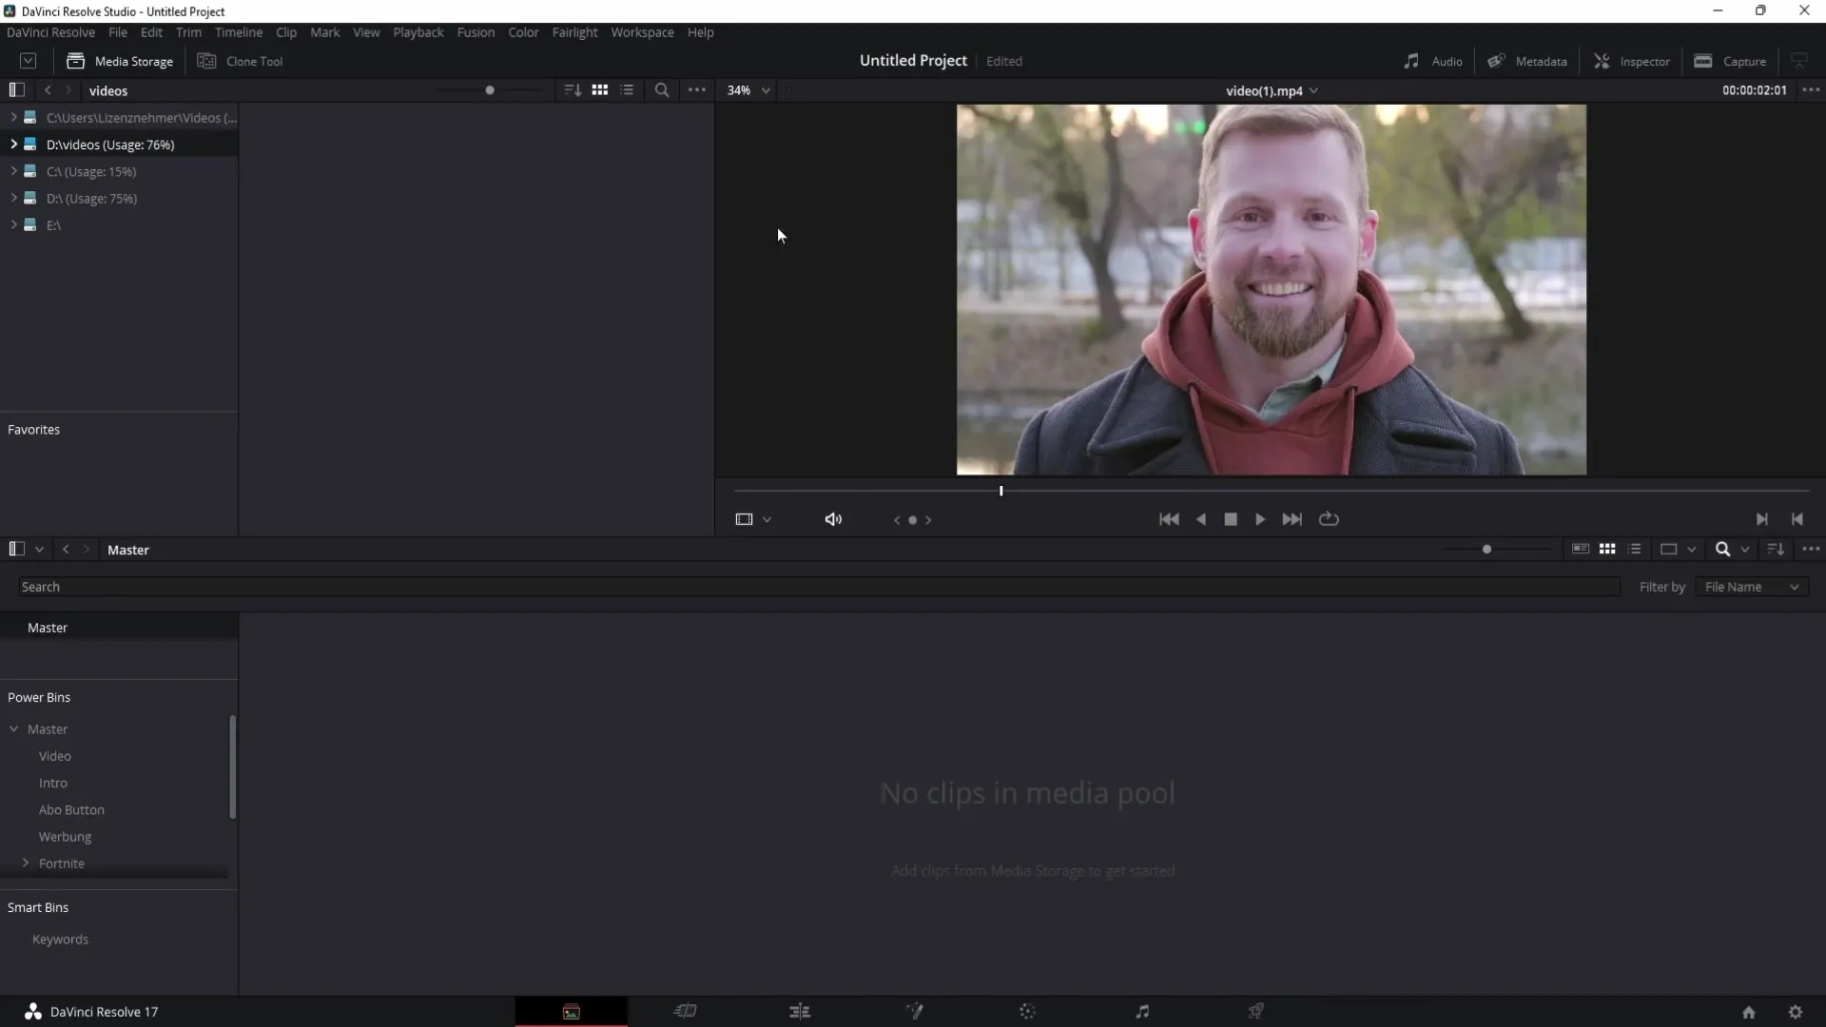Screen dimensions: 1826x1027
Task: Open the Playback menu in the menu bar
Action: tap(418, 32)
